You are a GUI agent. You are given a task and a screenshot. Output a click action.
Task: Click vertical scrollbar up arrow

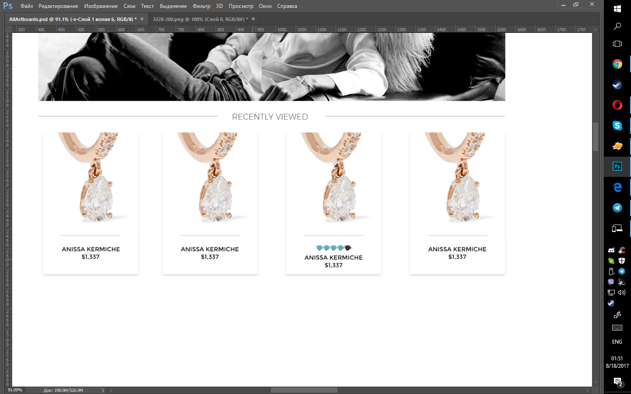click(x=596, y=30)
